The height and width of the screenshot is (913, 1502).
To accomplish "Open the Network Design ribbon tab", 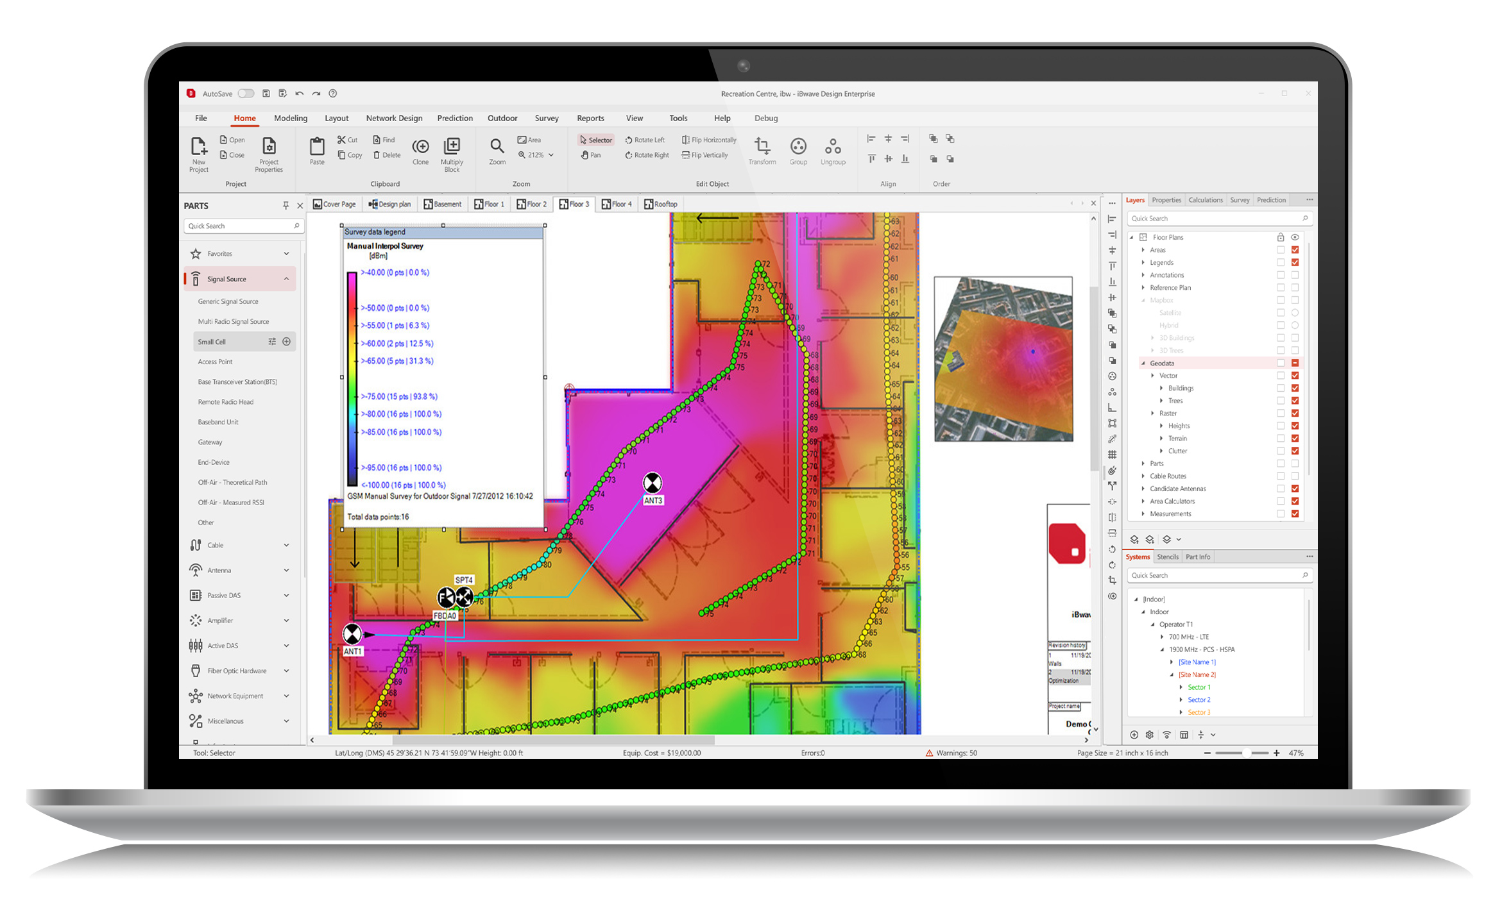I will point(393,118).
